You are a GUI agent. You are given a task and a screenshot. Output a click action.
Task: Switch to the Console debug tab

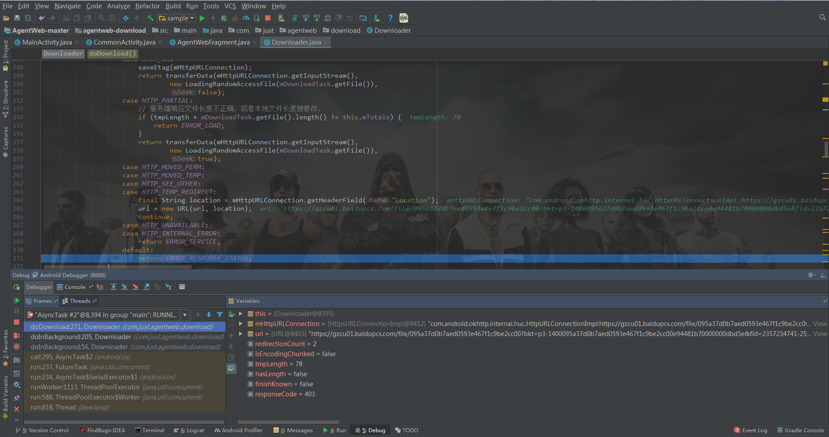pos(75,287)
